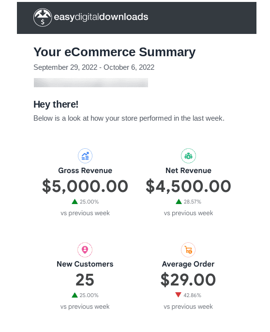Click the 25 new customers value
The image size is (270, 332).
(85, 280)
